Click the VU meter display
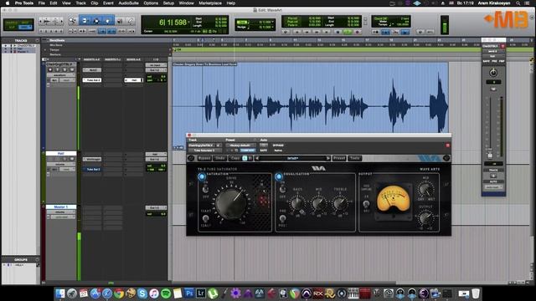 click(x=394, y=199)
